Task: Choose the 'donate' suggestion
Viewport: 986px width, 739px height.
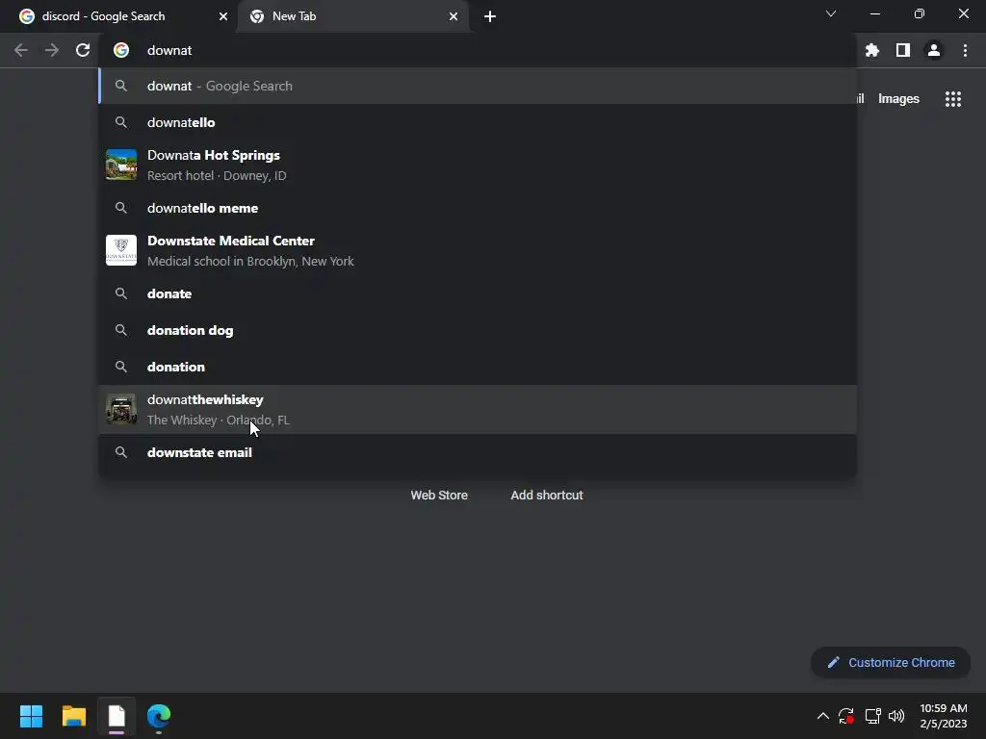Action: (478, 293)
